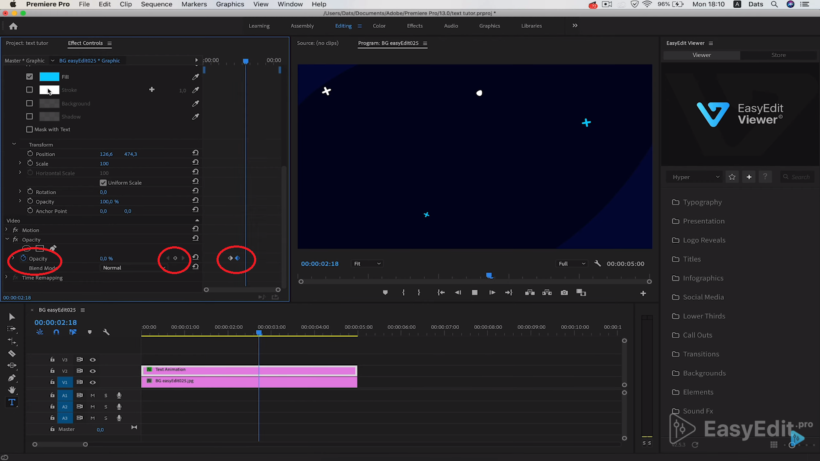
Task: Add or remove Opacity keyframe
Action: coord(175,258)
